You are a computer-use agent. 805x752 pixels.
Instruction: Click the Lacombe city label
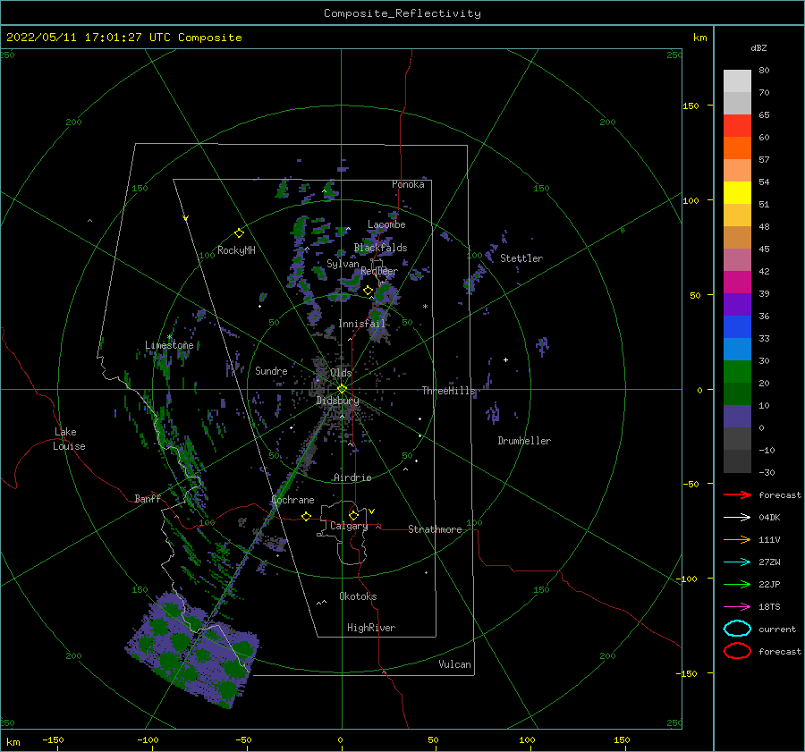[x=386, y=224]
